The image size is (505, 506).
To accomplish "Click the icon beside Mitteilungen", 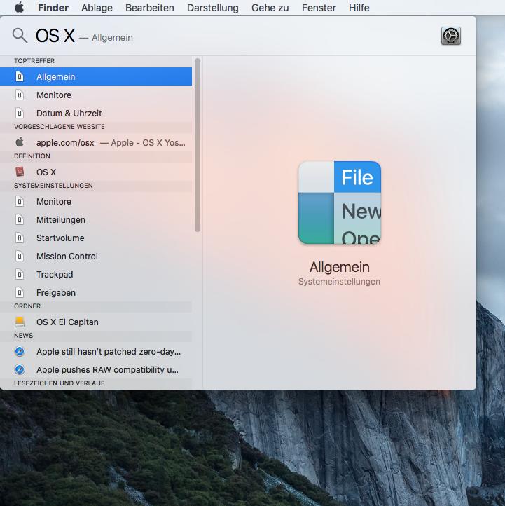I will (20, 220).
